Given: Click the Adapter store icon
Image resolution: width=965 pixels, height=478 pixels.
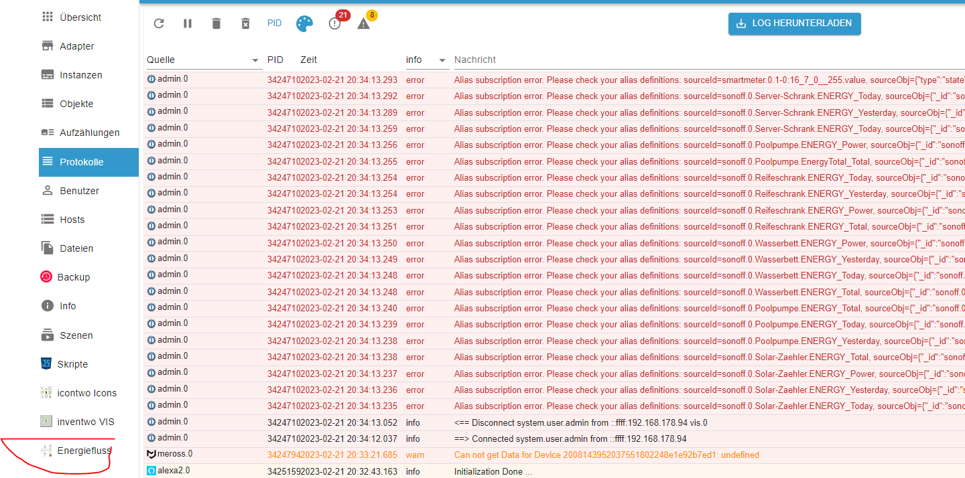Looking at the screenshot, I should [x=48, y=46].
